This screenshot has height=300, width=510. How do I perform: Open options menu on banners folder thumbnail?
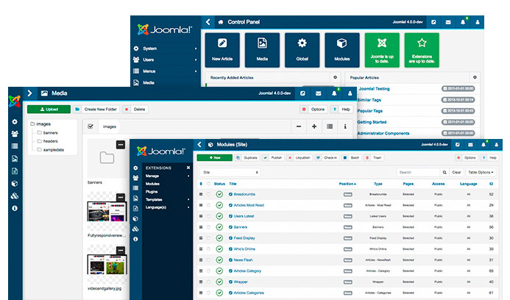(x=121, y=145)
